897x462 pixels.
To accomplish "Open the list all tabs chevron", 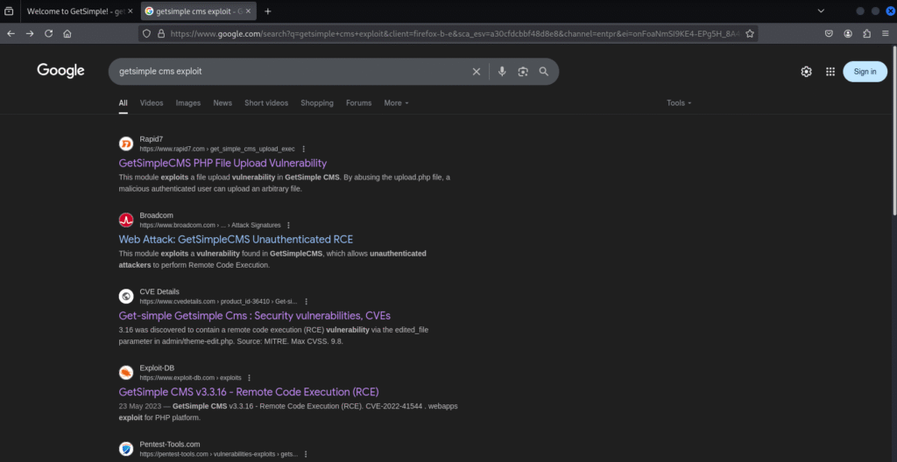I will (x=821, y=10).
